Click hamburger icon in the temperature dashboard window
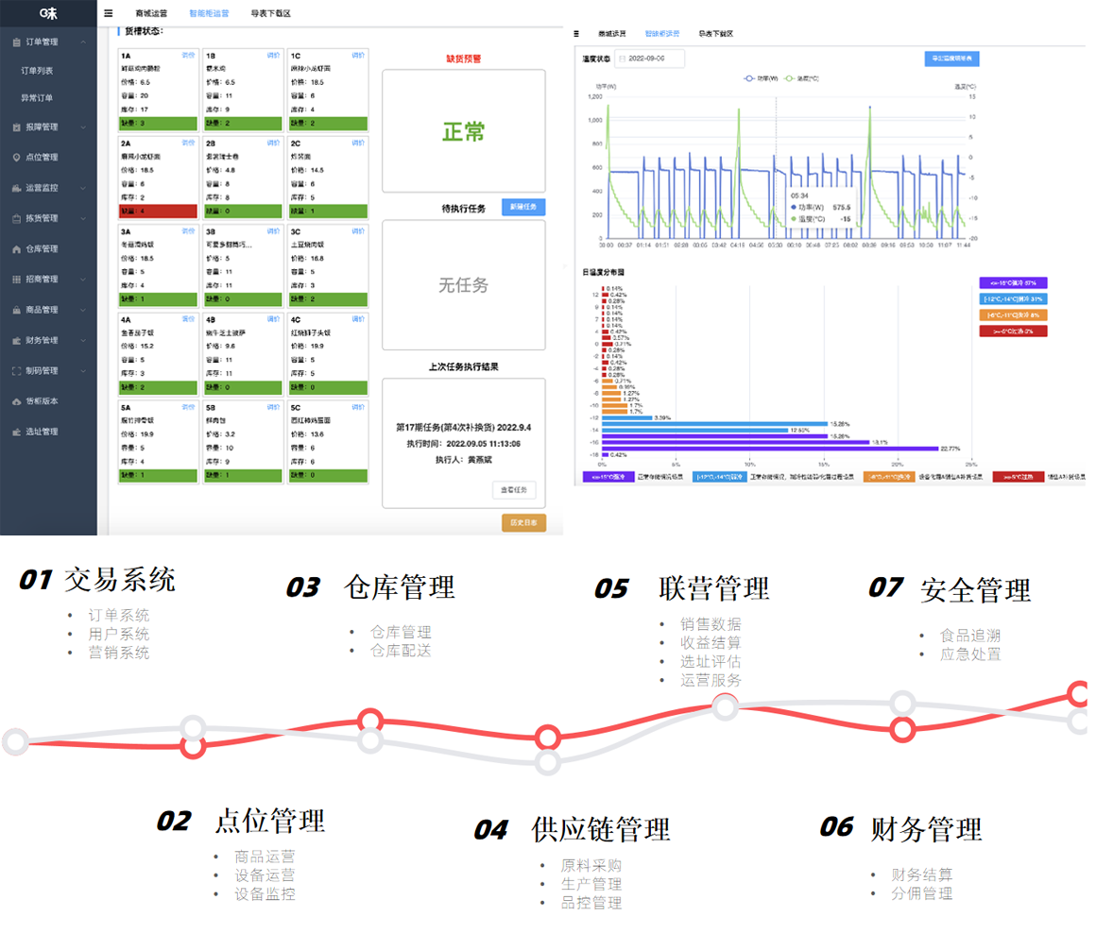 coord(576,34)
